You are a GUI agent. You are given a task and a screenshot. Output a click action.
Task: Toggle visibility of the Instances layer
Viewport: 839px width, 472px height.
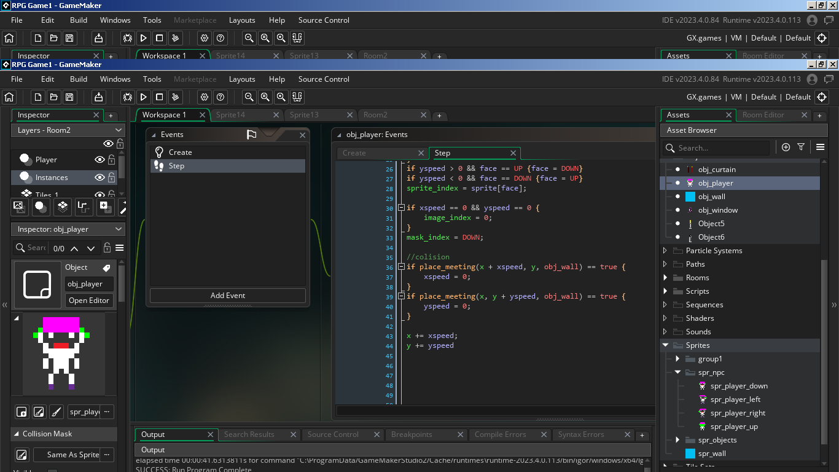tap(100, 178)
